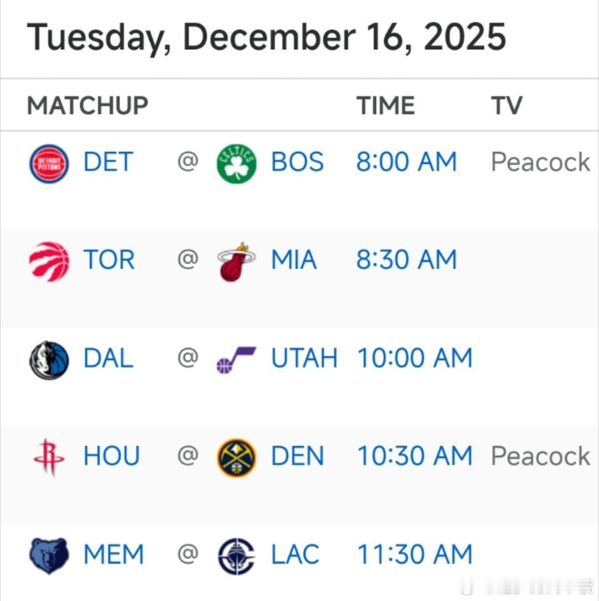599x601 pixels.
Task: Click the 10:30 AM game time link
Action: tap(414, 456)
